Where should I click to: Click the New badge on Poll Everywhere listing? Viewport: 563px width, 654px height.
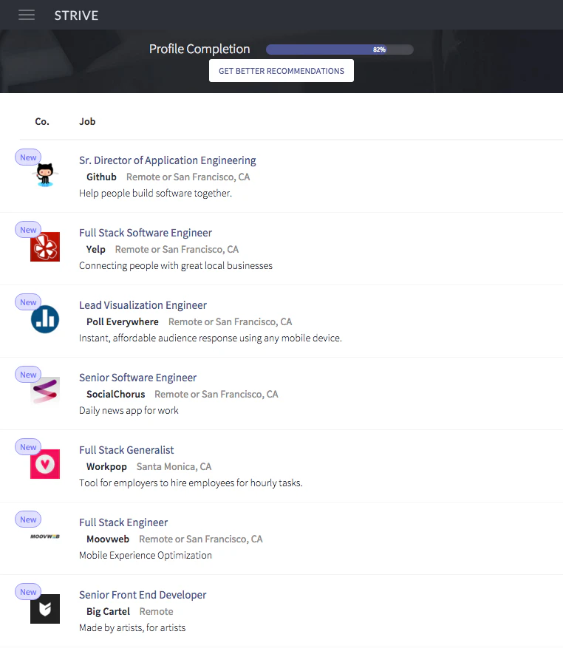pos(28,302)
